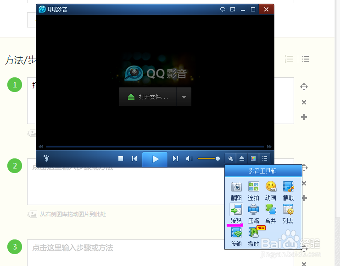Open the 动画 GIF maker tool
The height and width of the screenshot is (266, 340).
tap(271, 190)
